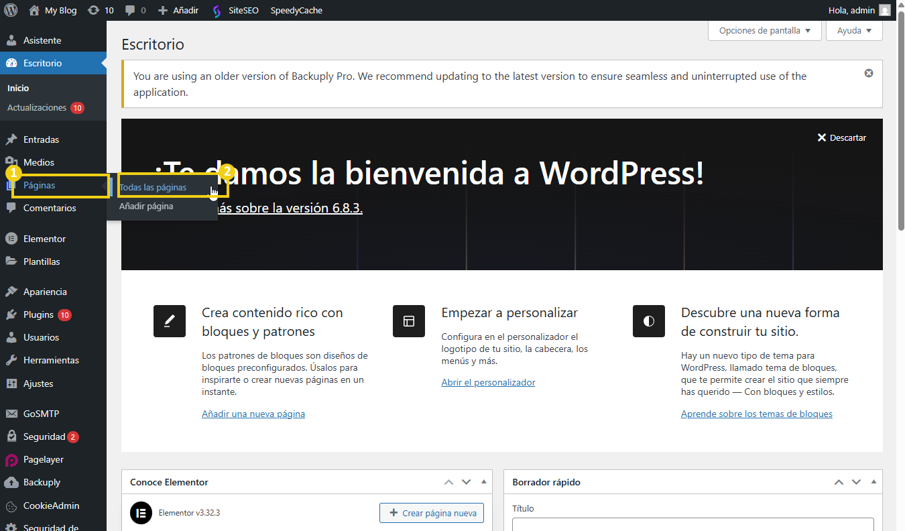
Task: Click the WordPress logo in admin bar
Action: click(x=11, y=10)
